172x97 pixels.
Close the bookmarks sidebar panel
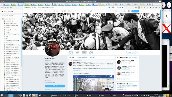[20, 11]
